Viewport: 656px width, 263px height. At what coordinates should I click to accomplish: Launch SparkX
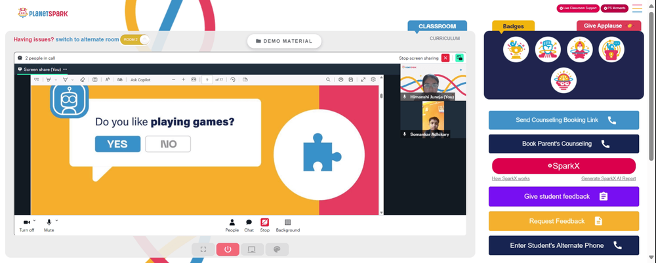coord(564,166)
